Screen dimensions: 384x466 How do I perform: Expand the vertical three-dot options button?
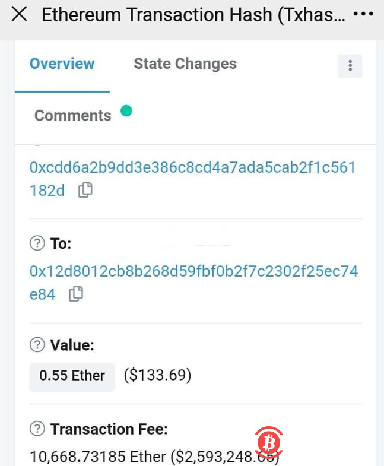tap(350, 65)
